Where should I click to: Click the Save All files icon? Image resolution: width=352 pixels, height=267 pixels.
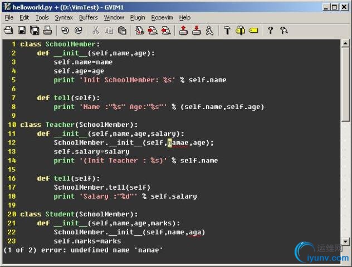[35, 30]
